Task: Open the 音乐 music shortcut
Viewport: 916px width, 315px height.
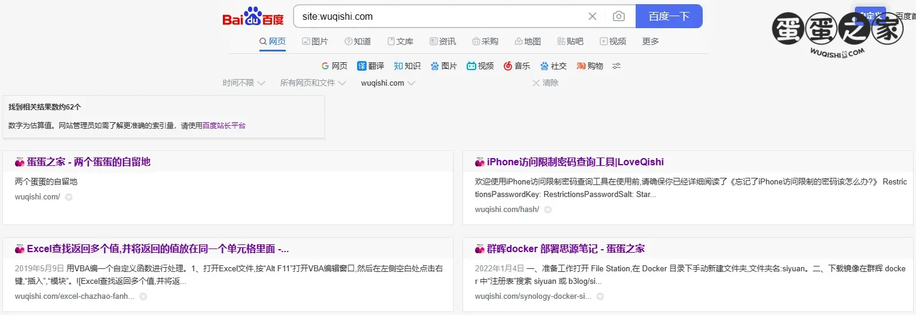Action: tap(517, 66)
